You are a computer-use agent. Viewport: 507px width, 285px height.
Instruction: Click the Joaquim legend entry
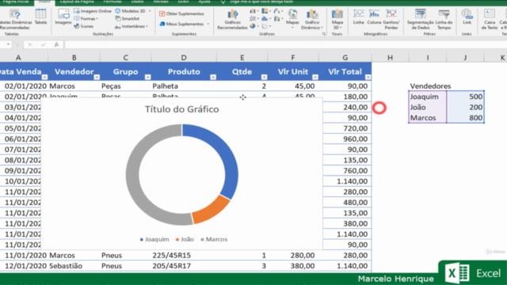tap(154, 239)
